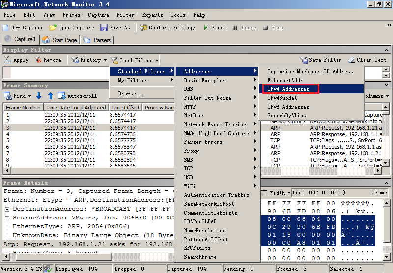Click the Pause capture button
The width and height of the screenshot is (393, 273).
[245, 27]
